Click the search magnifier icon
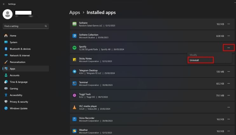 tap(46, 26)
